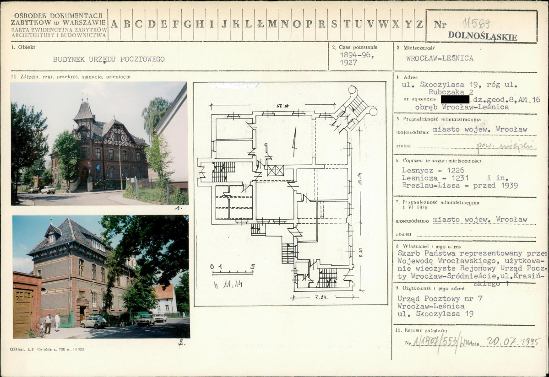
Task: Click the locality WROCŁAW-LEŚNICA field
Action: pyautogui.click(x=440, y=58)
